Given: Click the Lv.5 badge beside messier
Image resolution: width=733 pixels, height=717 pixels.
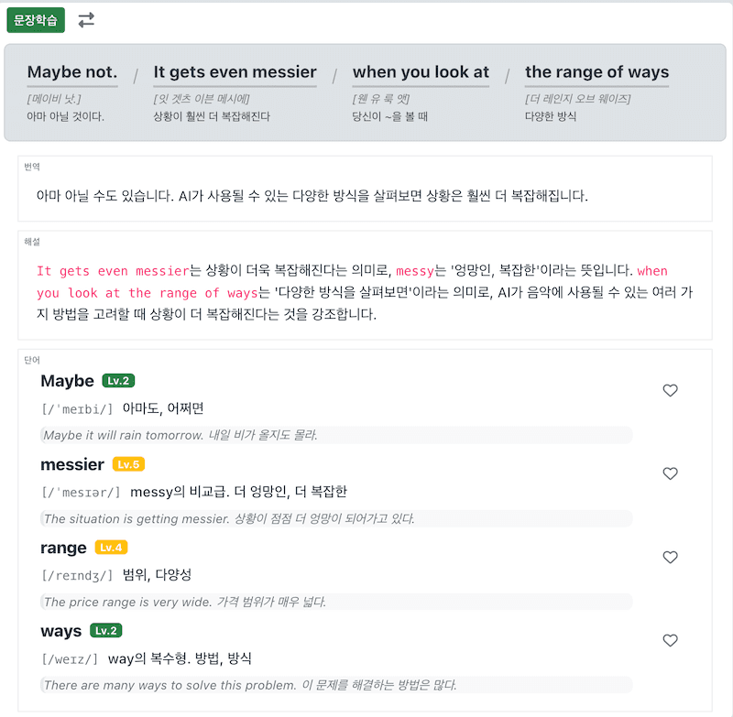Looking at the screenshot, I should (x=128, y=464).
